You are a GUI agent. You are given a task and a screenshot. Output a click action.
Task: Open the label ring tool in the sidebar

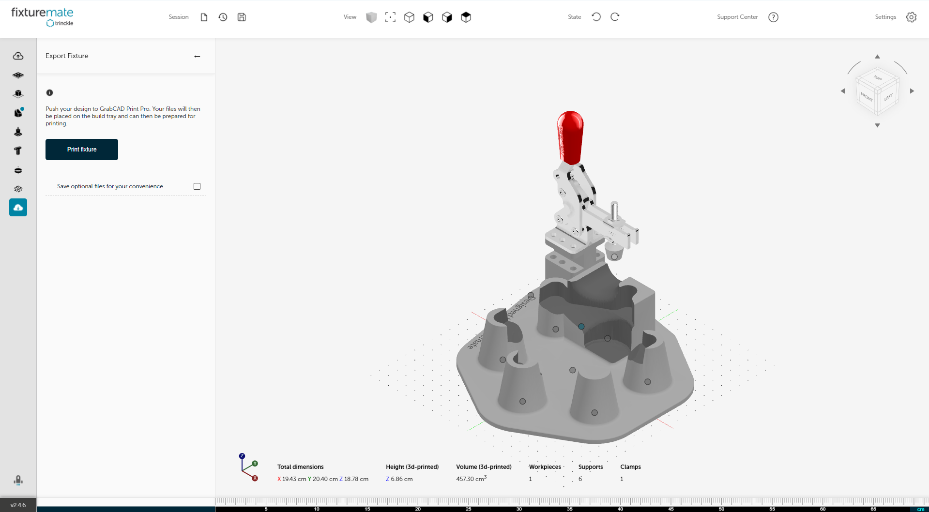(18, 170)
